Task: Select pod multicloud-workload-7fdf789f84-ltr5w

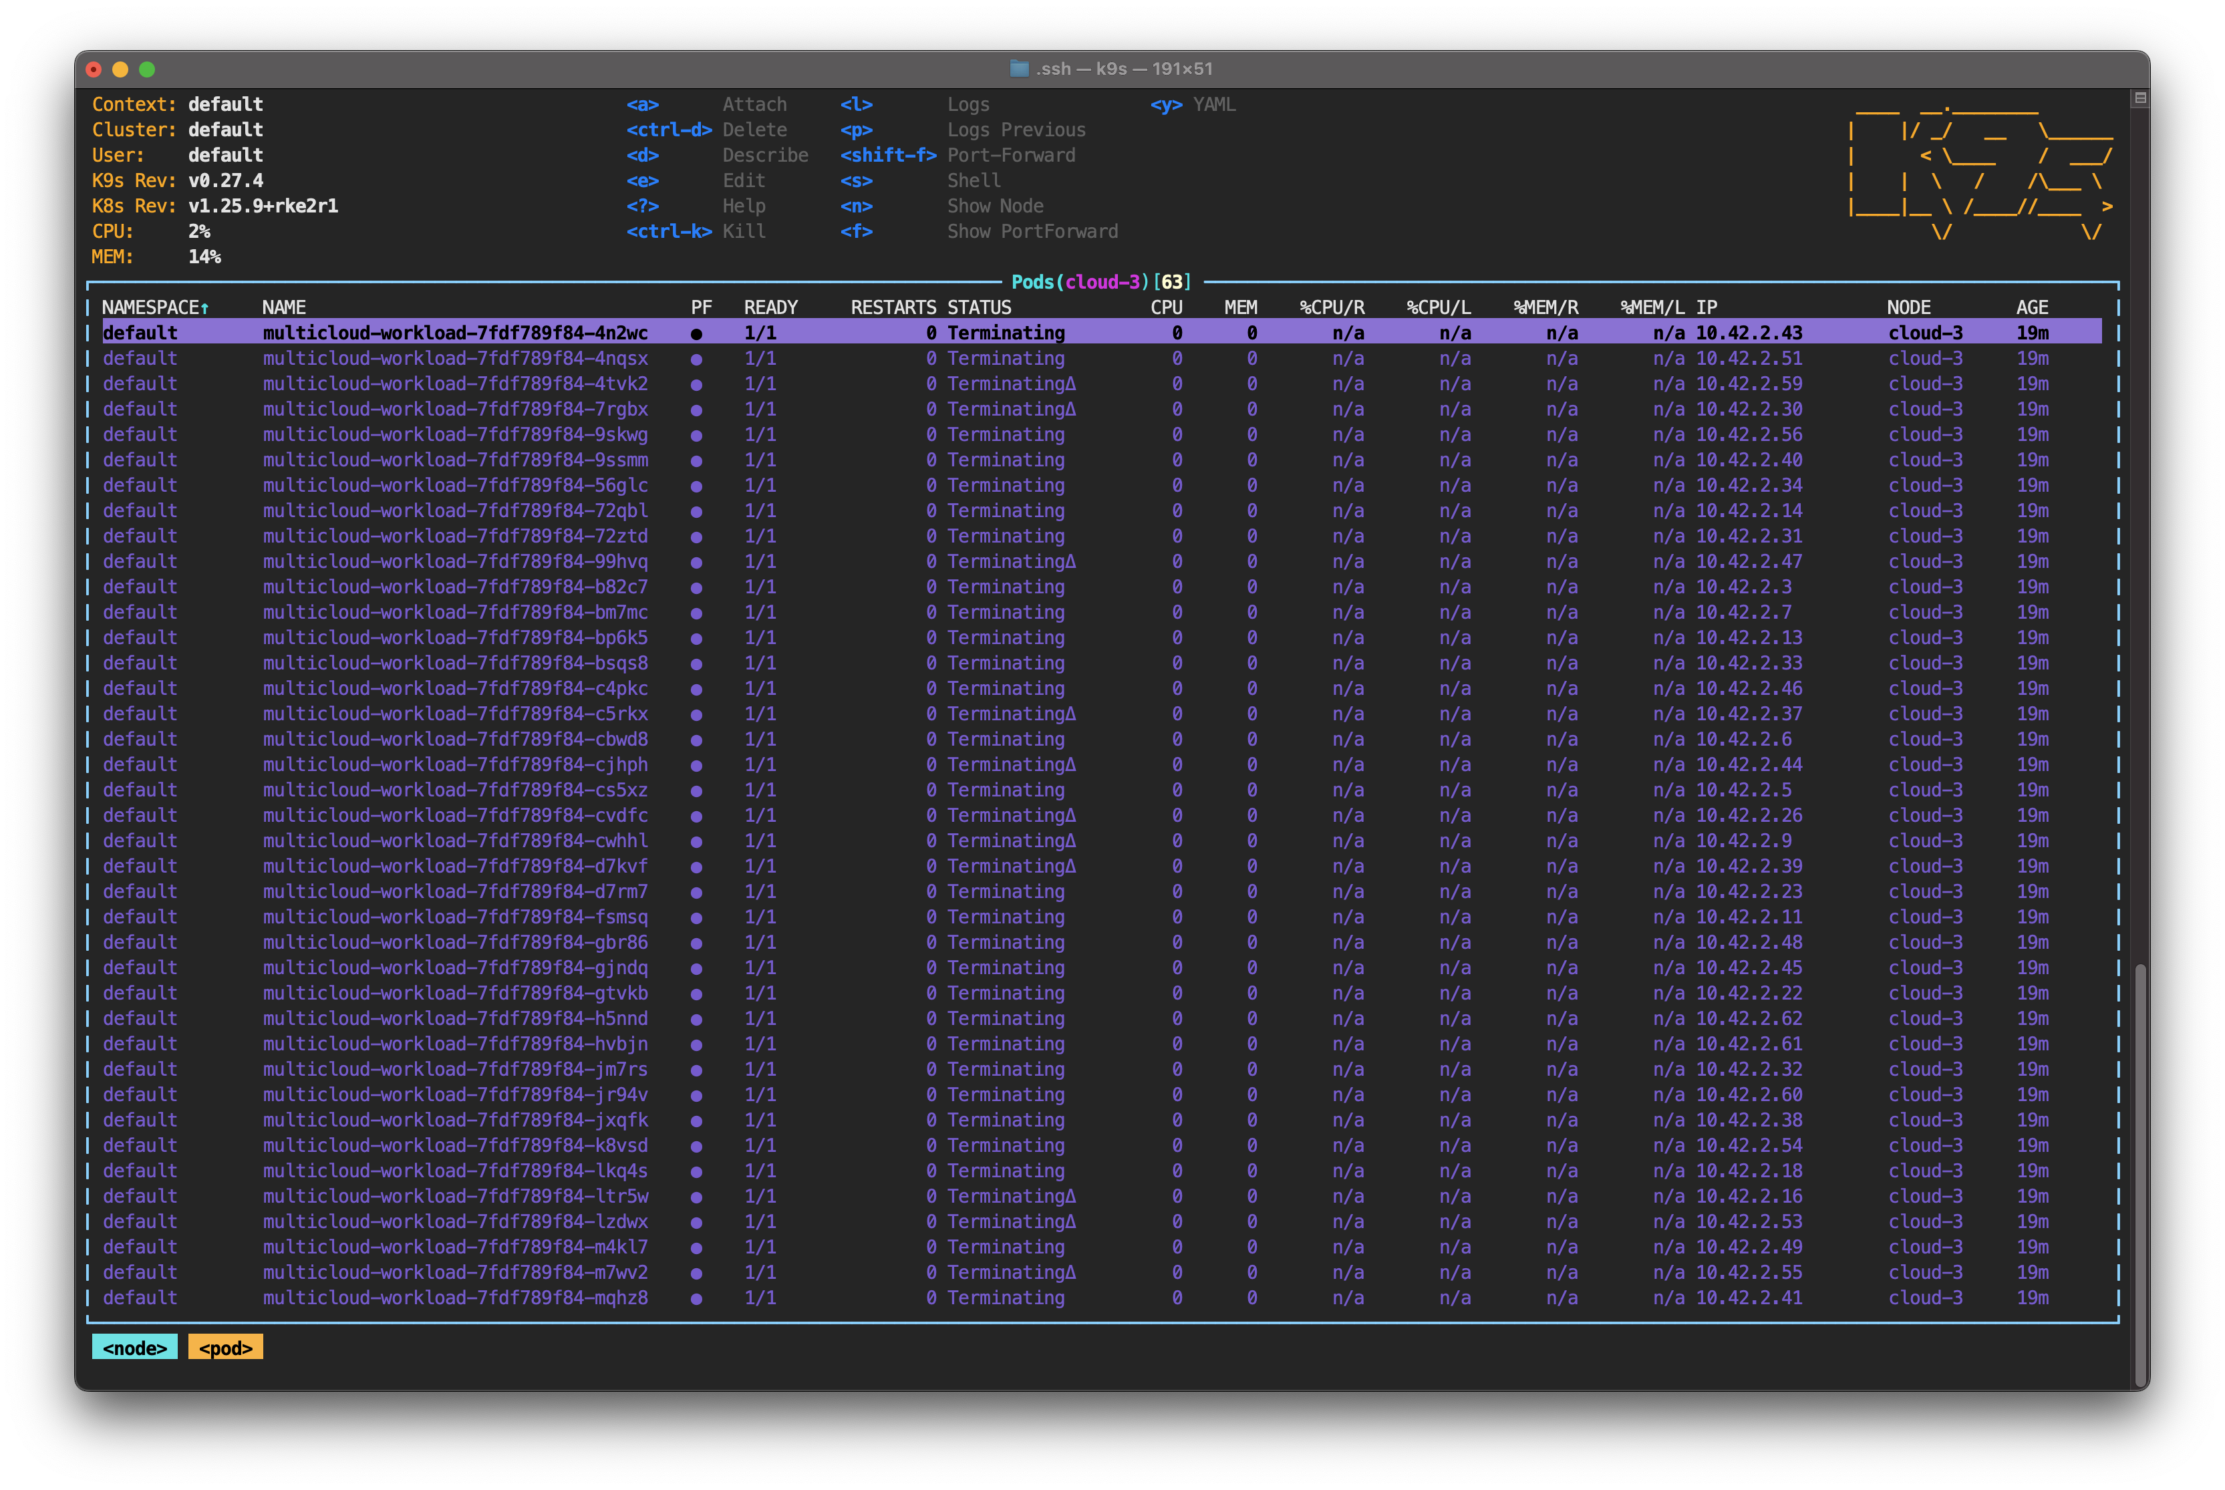Action: pyautogui.click(x=1102, y=1197)
